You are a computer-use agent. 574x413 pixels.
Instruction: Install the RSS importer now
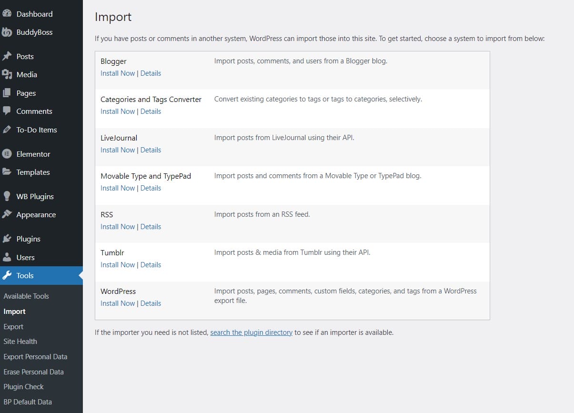click(118, 227)
